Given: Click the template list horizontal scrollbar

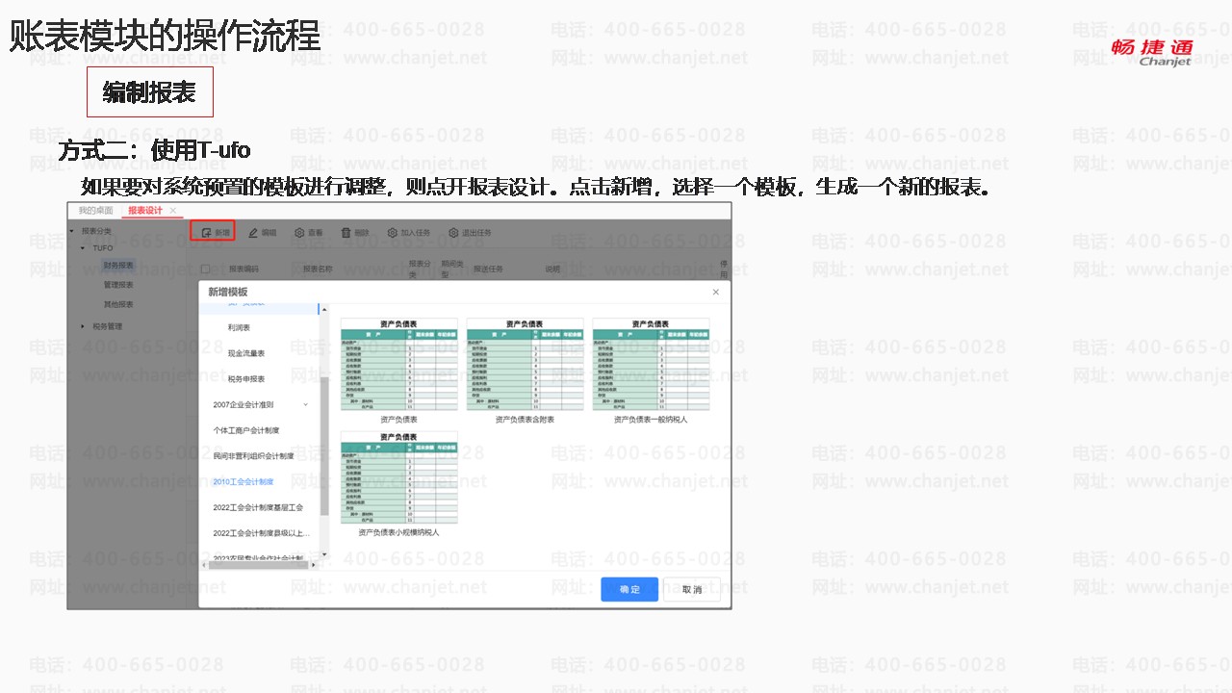Looking at the screenshot, I should click(258, 564).
